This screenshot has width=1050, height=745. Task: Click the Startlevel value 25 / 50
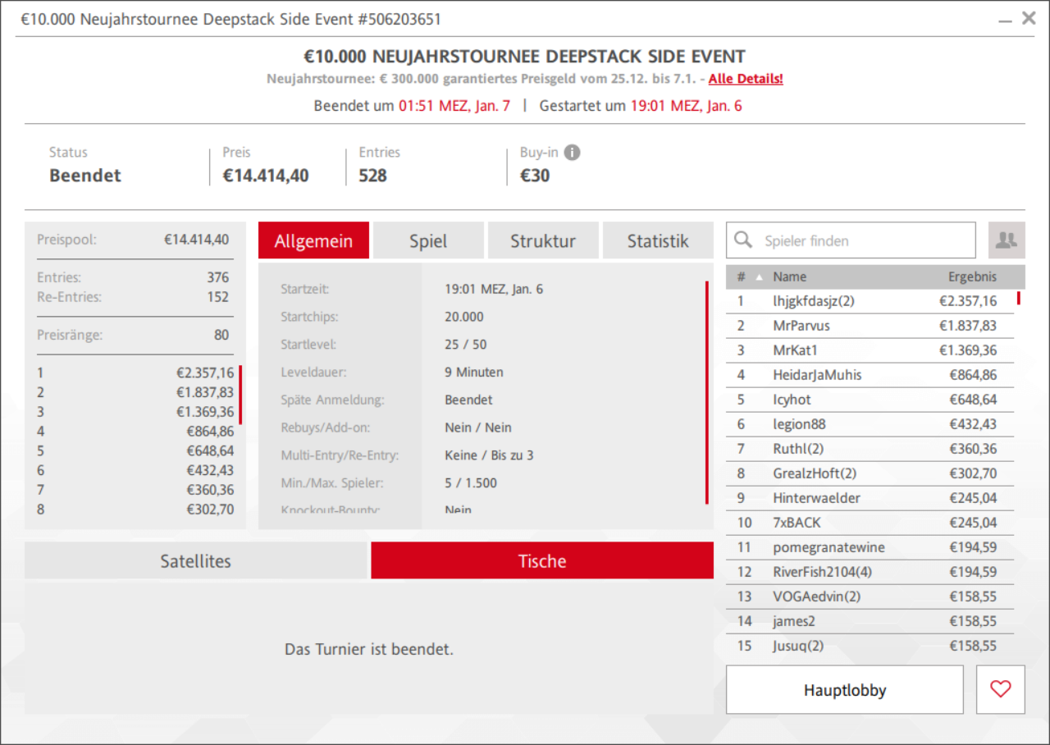click(464, 345)
